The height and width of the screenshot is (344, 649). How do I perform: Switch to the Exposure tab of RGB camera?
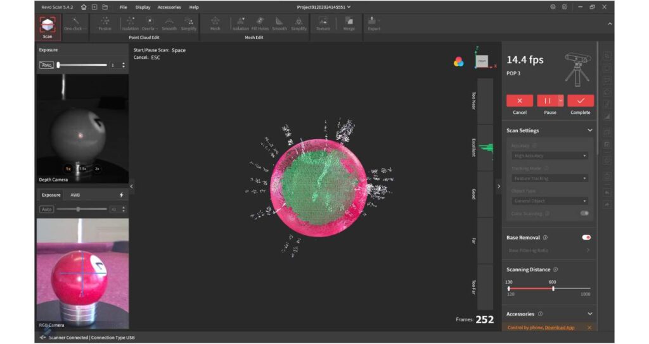[x=51, y=195]
